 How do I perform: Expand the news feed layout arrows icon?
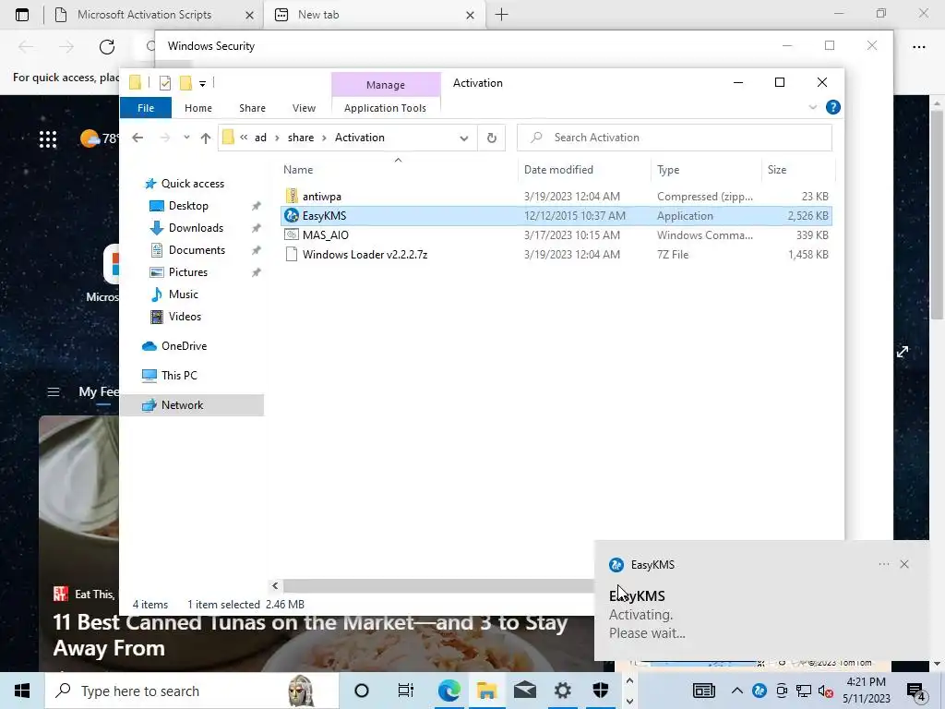903,352
